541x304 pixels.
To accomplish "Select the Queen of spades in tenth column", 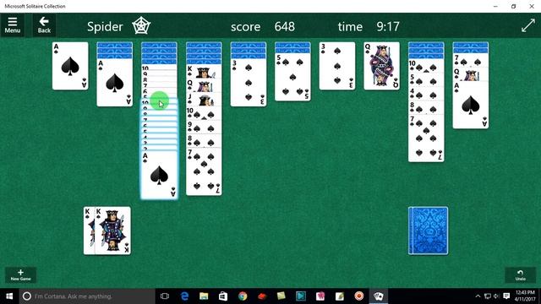I will tap(471, 74).
